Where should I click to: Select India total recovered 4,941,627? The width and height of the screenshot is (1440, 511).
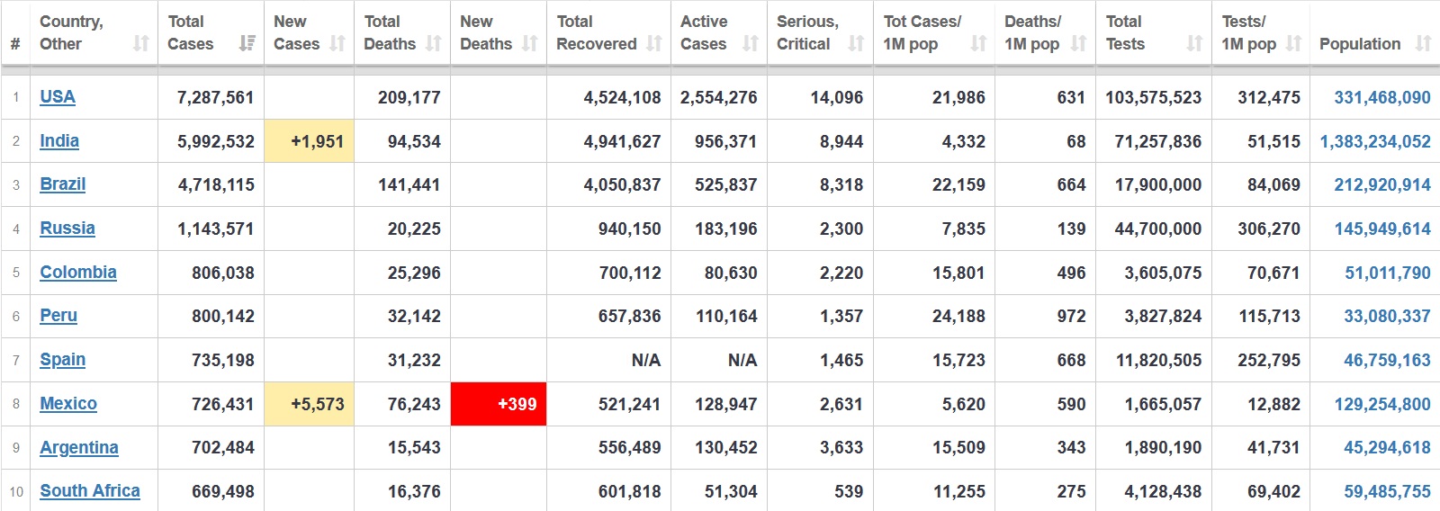pos(623,141)
